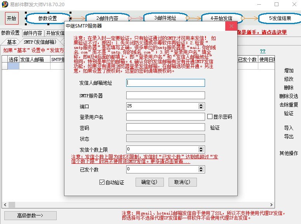
Task: Go to the 3邮件地址 workflow step
Action: tap(165, 18)
